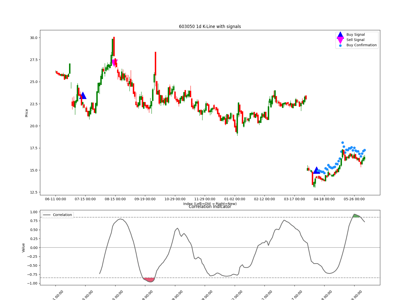Click the '04-18 00:00' date tick label

coord(324,199)
